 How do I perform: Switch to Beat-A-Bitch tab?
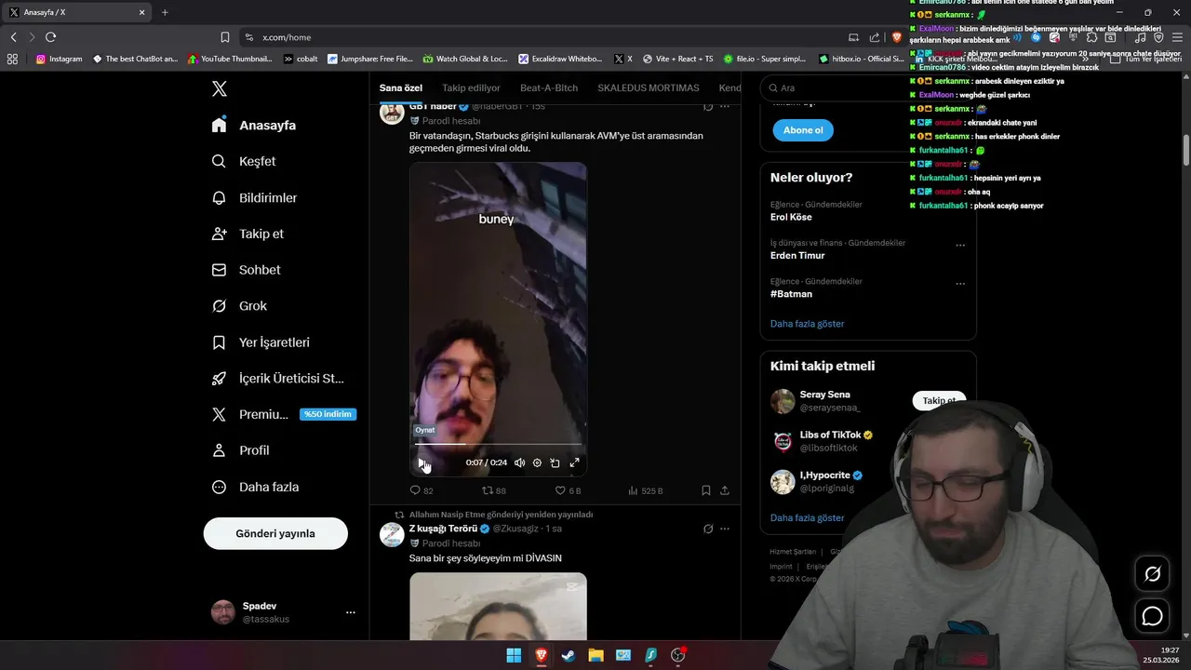[549, 87]
